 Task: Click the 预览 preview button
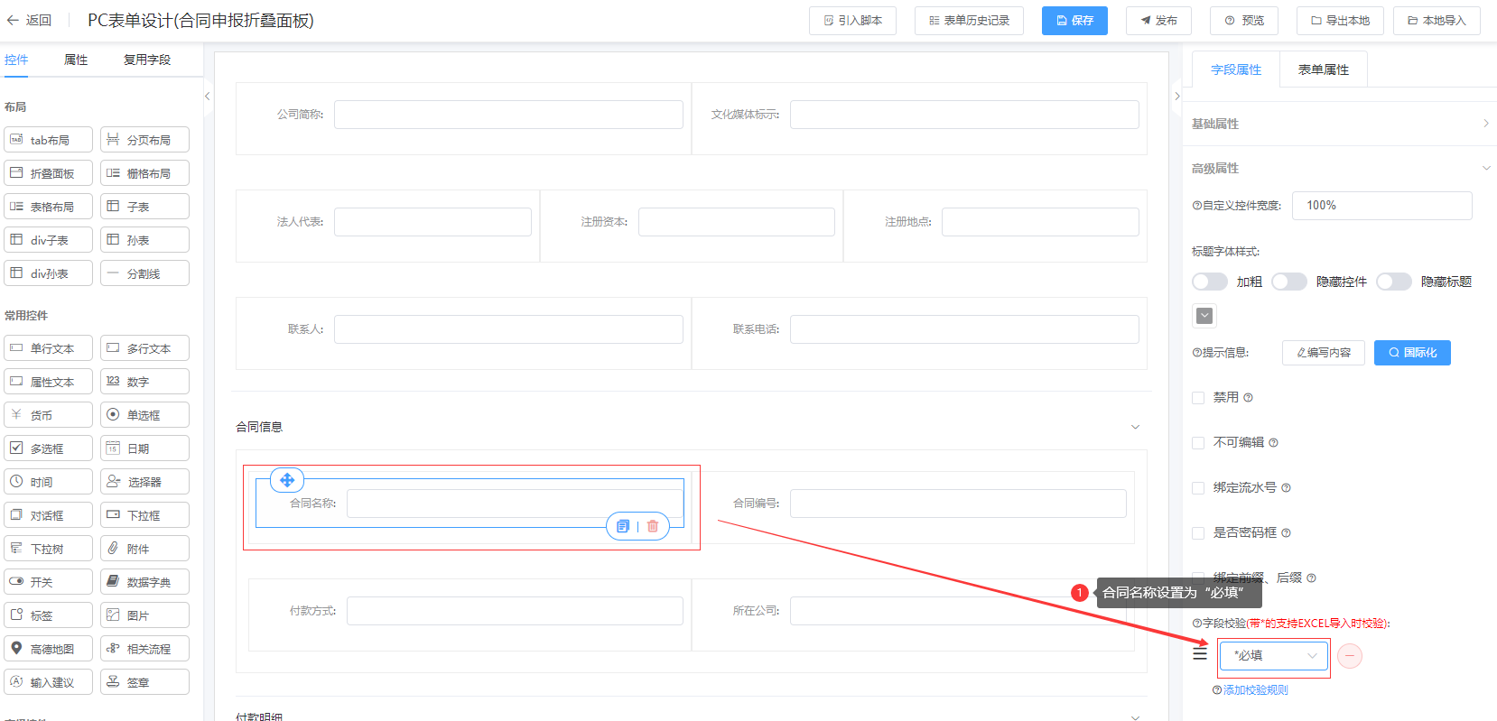1245,21
